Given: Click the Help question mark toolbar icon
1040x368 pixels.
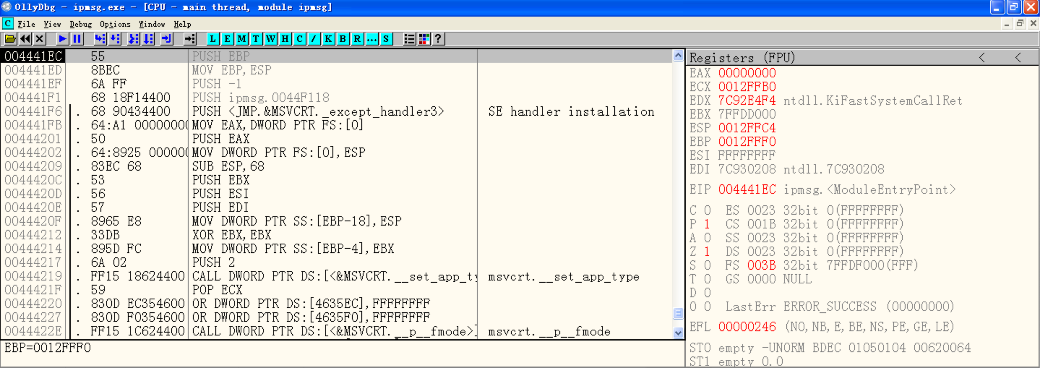Looking at the screenshot, I should pos(438,39).
